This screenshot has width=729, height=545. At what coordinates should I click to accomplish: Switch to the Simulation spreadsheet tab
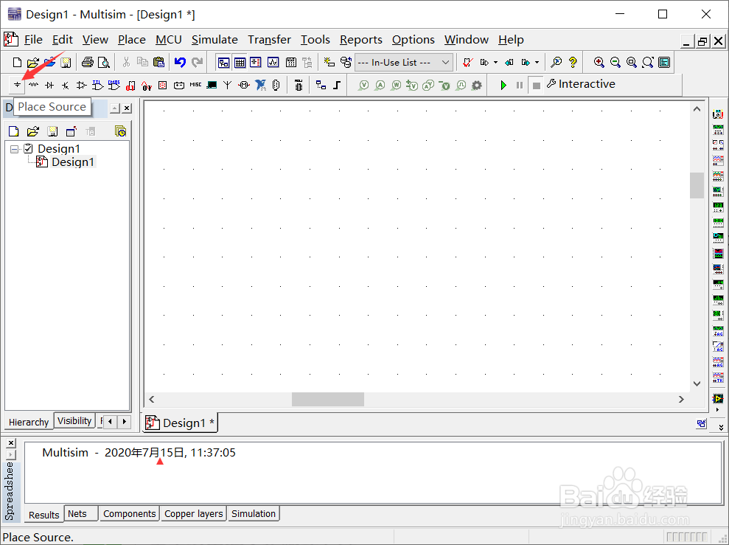(254, 514)
